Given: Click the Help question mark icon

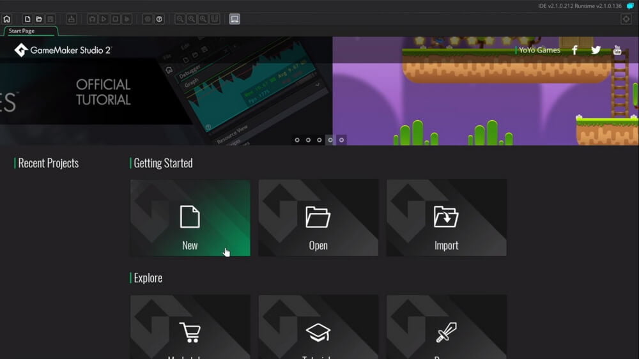Looking at the screenshot, I should coord(159,19).
